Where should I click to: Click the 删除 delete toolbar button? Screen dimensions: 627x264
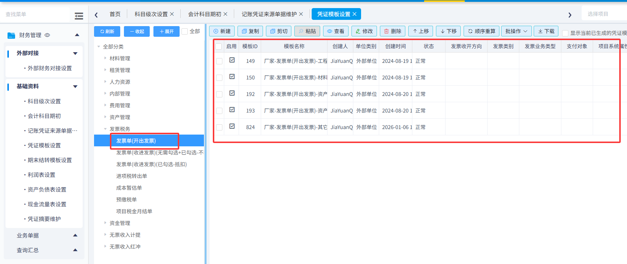392,31
